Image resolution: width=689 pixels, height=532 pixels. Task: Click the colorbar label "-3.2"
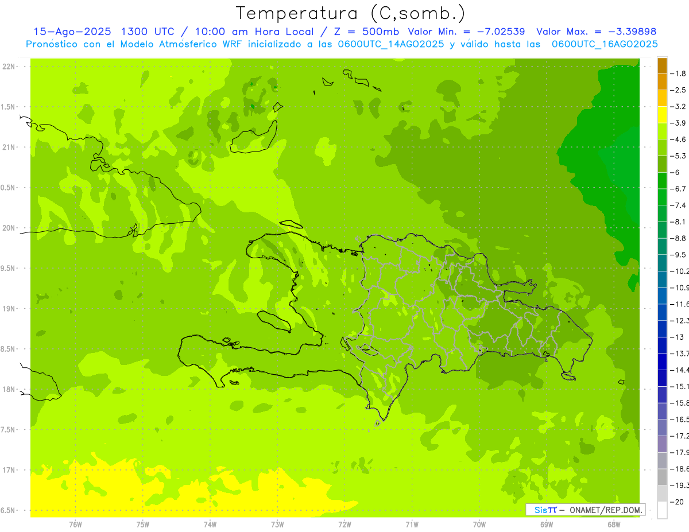coord(679,107)
